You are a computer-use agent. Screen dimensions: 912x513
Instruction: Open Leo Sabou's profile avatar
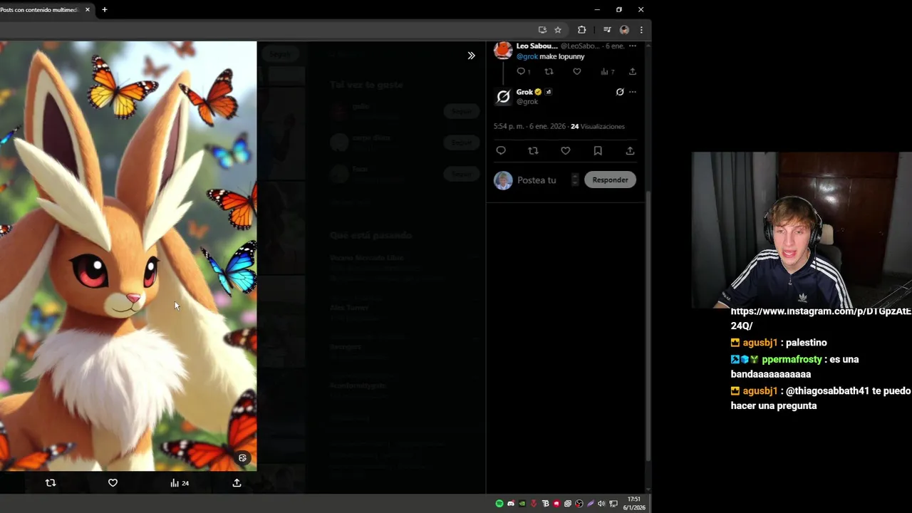coord(503,50)
